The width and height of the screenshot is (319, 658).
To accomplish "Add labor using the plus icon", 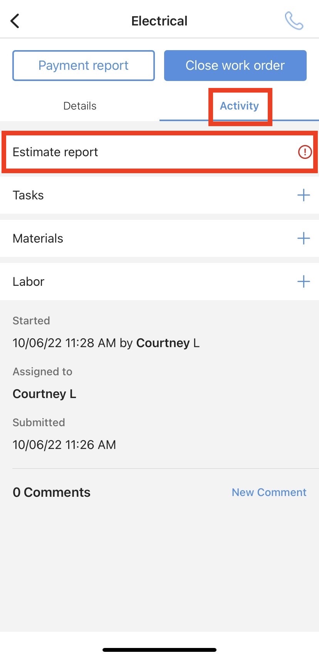I will coord(304,282).
